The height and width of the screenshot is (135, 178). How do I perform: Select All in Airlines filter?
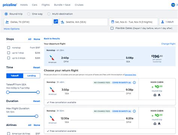(30, 125)
